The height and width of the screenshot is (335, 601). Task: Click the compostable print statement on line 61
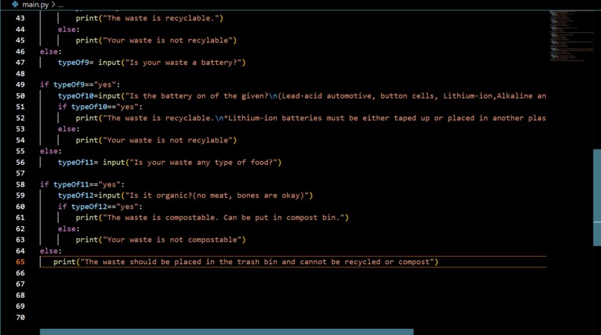point(213,218)
